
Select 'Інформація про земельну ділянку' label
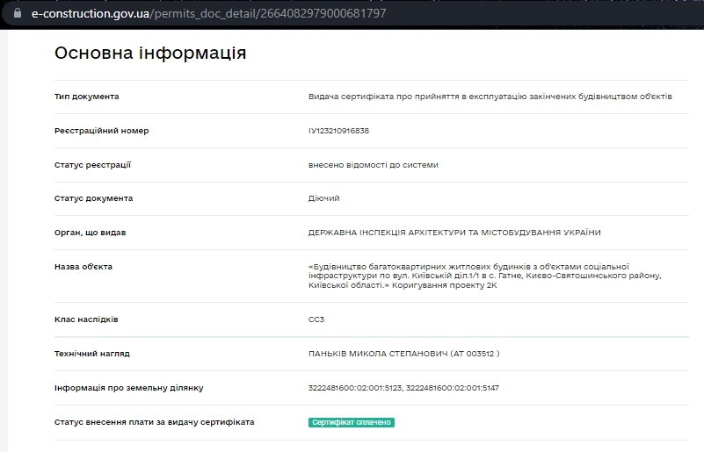(129, 388)
